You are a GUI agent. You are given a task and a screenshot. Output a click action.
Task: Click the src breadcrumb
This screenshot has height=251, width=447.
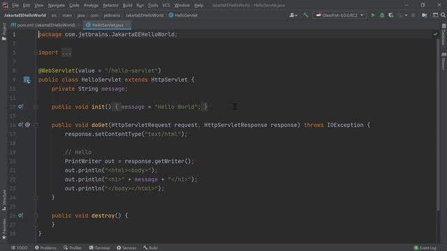pos(54,15)
